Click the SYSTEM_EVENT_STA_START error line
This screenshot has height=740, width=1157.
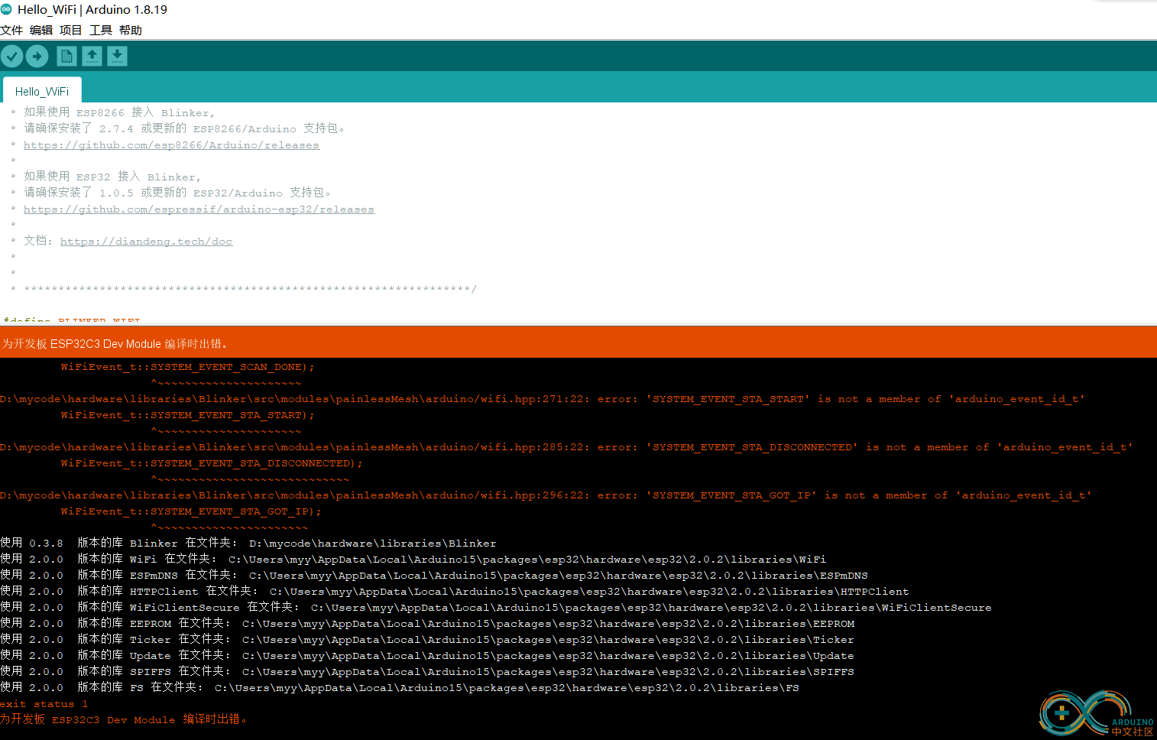coord(543,399)
